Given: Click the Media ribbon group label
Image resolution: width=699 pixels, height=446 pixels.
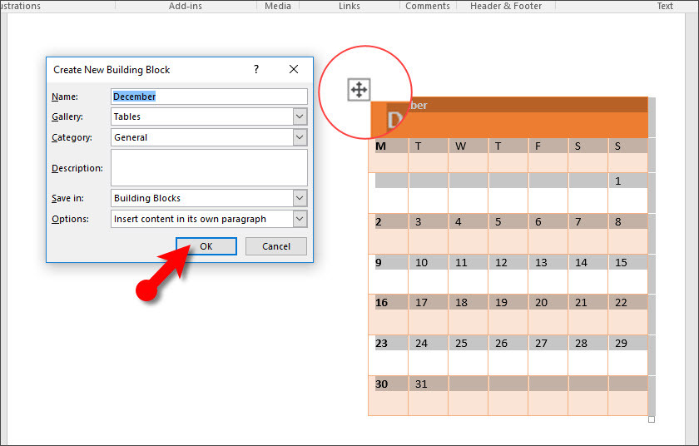Looking at the screenshot, I should point(278,6).
